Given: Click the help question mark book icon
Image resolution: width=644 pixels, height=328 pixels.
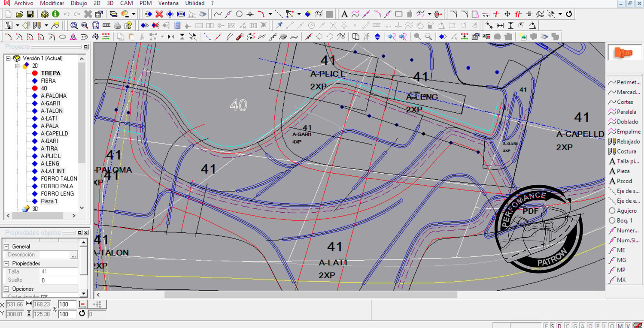Looking at the screenshot, I should 128,25.
